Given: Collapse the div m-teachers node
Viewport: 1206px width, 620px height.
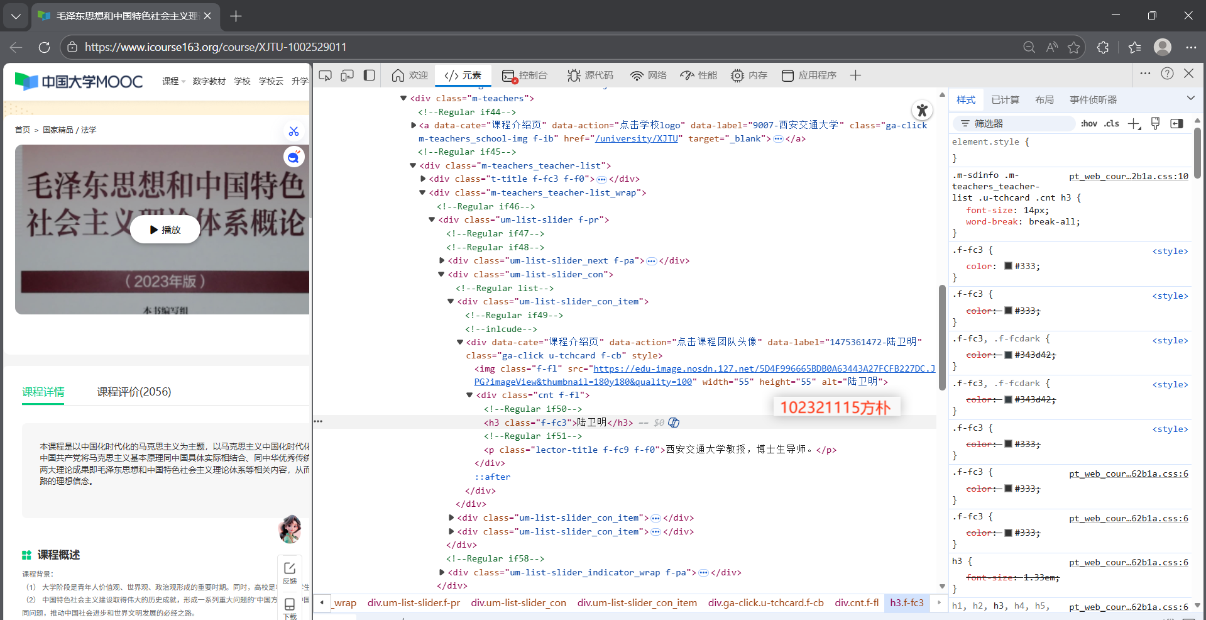Looking at the screenshot, I should pos(403,98).
